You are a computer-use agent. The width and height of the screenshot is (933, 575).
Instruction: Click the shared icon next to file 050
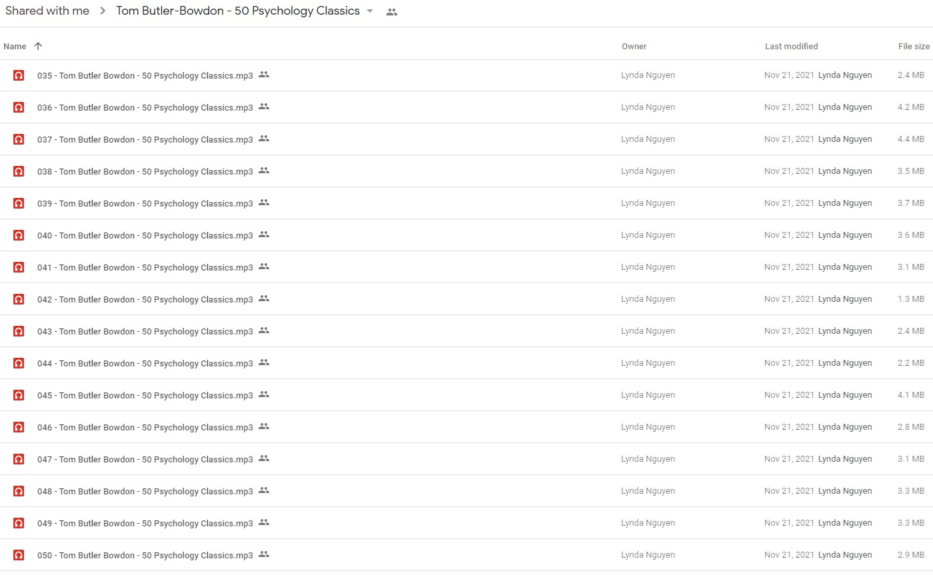point(264,554)
